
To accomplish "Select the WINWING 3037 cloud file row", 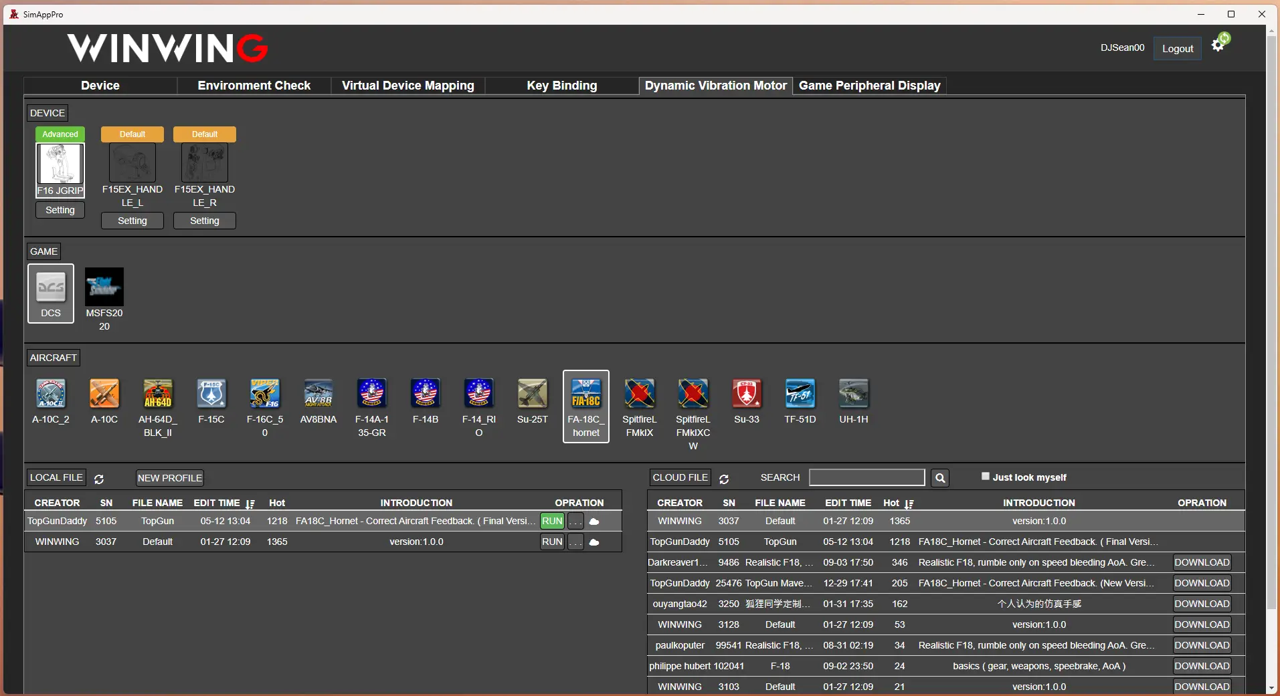I will 946,521.
